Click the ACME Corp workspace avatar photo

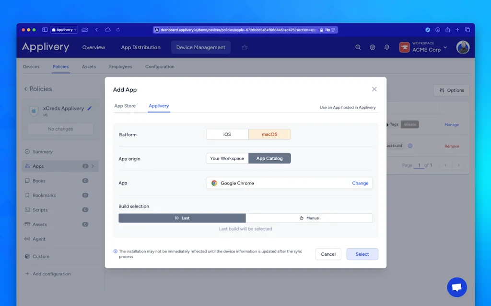coord(463,48)
